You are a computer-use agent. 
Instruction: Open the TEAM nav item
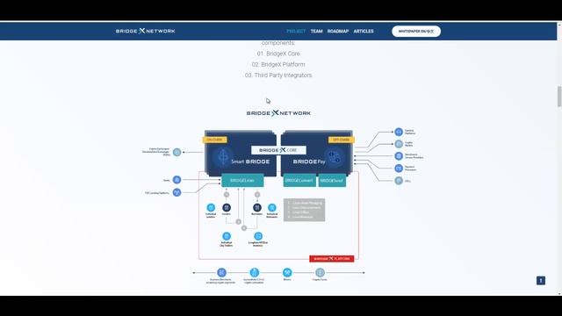click(x=316, y=32)
